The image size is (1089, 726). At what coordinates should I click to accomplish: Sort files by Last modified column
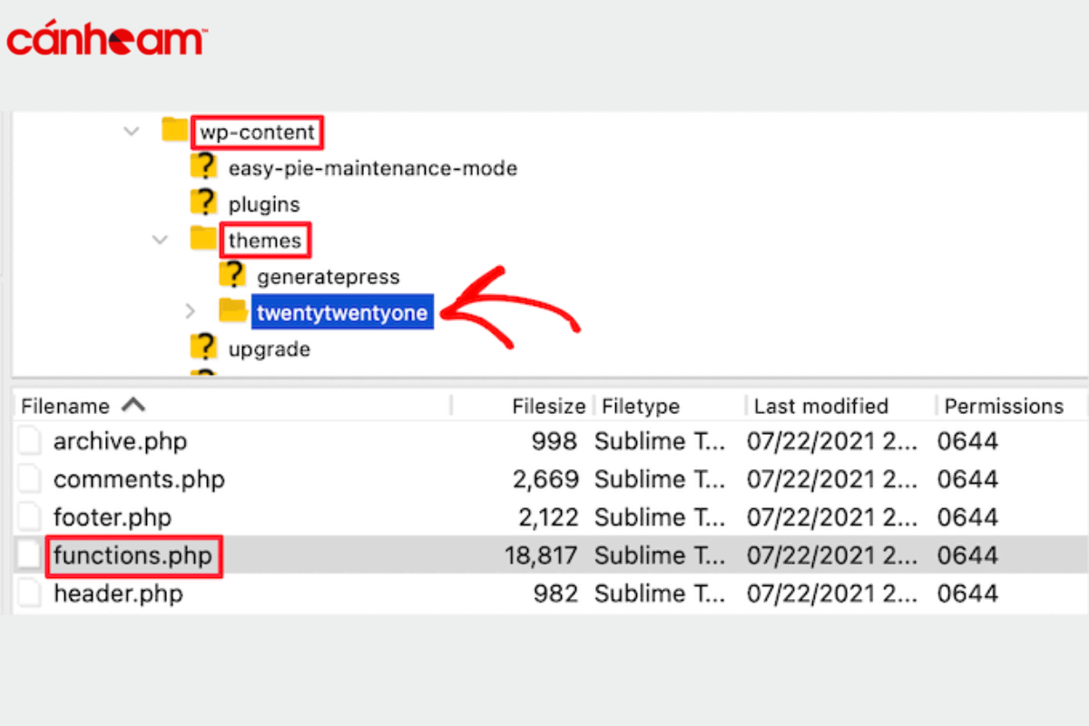pos(820,406)
